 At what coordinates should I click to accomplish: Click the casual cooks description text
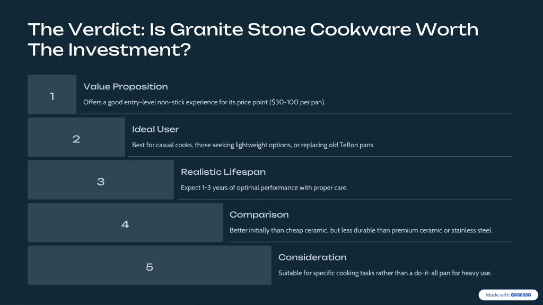pos(253,145)
